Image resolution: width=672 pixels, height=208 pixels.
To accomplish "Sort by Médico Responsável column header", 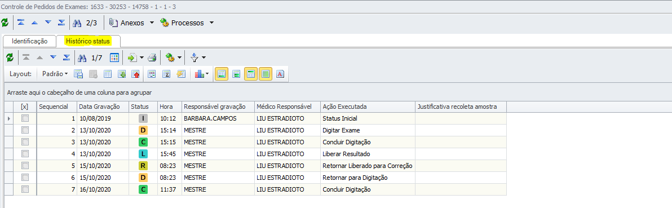I will 288,107.
